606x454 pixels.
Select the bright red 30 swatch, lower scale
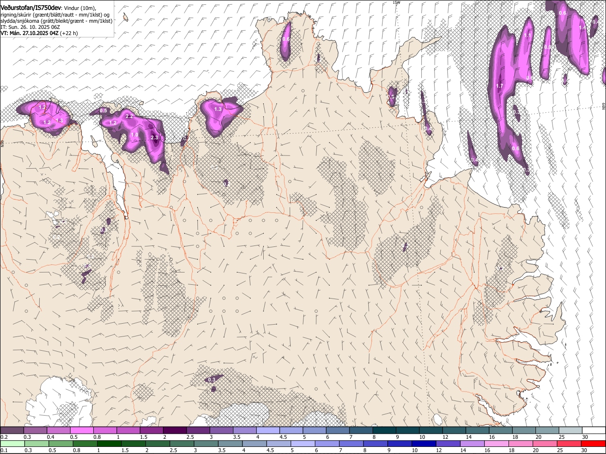pyautogui.click(x=594, y=444)
